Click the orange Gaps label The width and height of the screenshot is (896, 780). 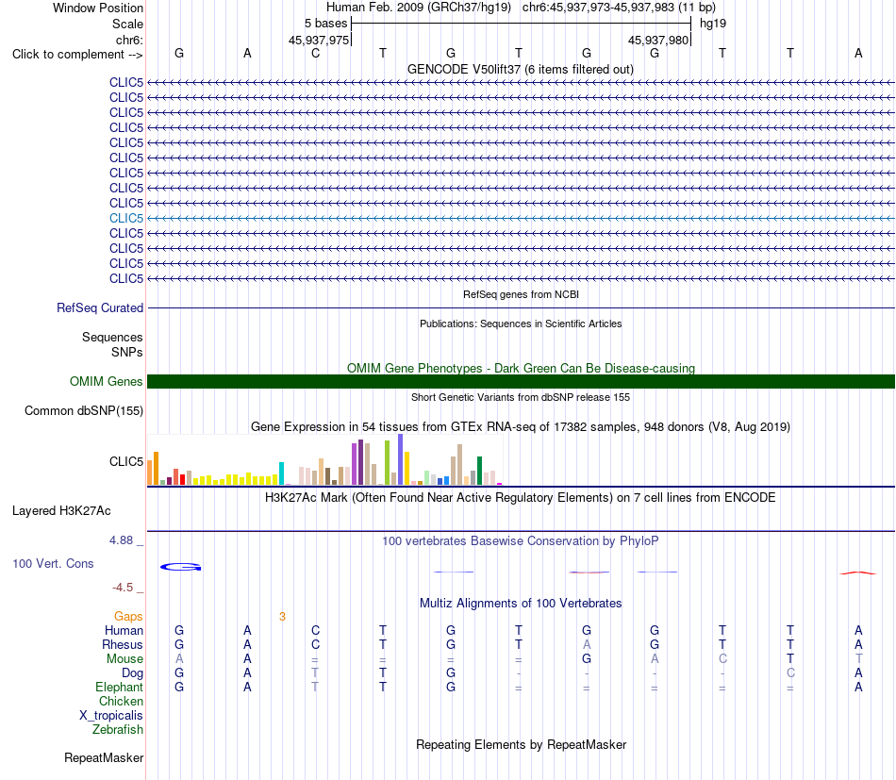click(128, 617)
